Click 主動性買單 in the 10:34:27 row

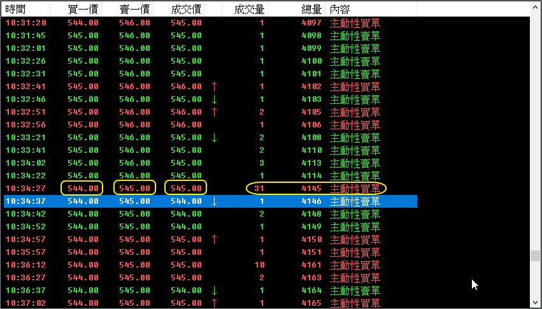click(355, 189)
